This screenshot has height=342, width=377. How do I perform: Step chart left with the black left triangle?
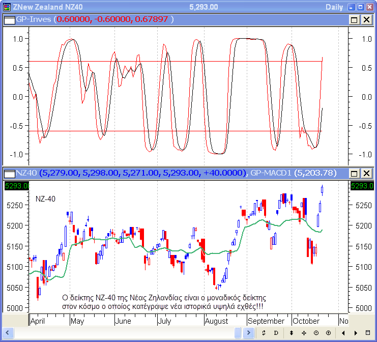coord(343,333)
